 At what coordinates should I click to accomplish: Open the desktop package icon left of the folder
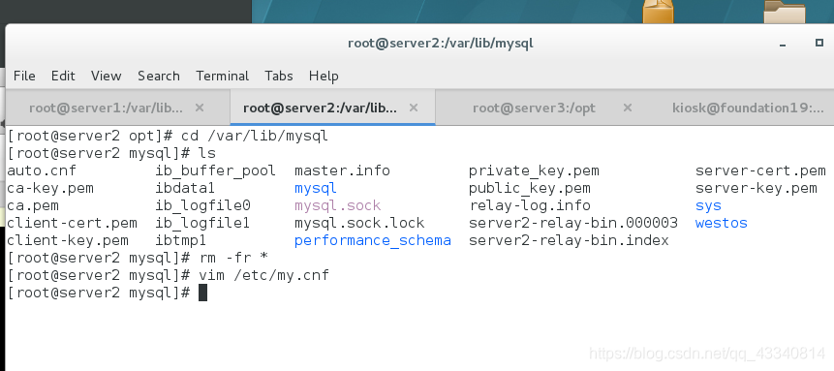(658, 12)
